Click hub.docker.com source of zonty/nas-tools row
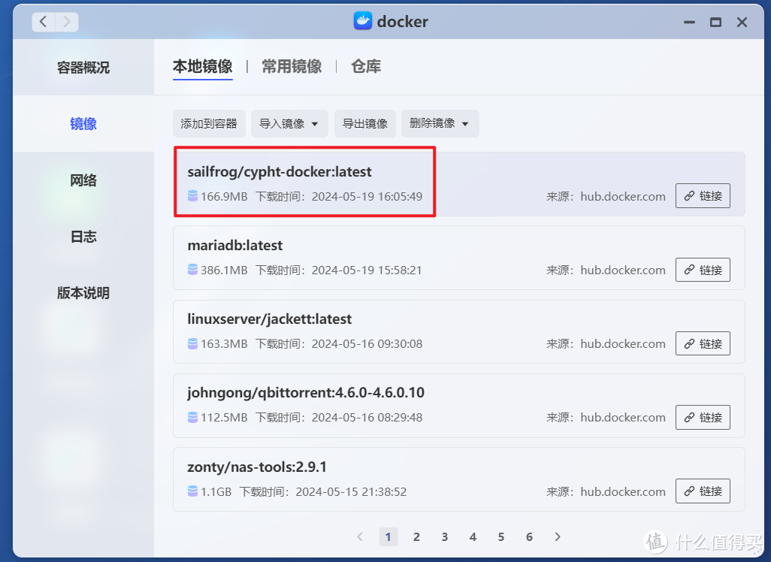The width and height of the screenshot is (771, 562). click(x=622, y=491)
